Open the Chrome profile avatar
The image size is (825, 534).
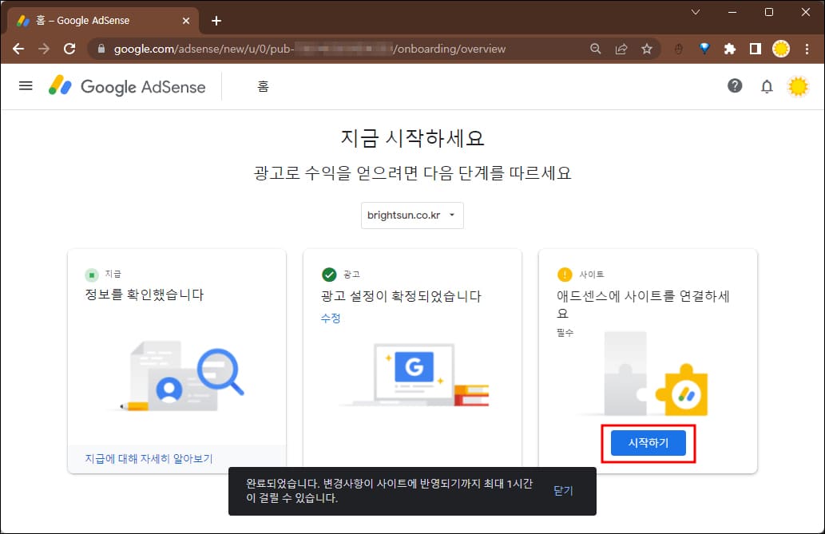click(781, 49)
